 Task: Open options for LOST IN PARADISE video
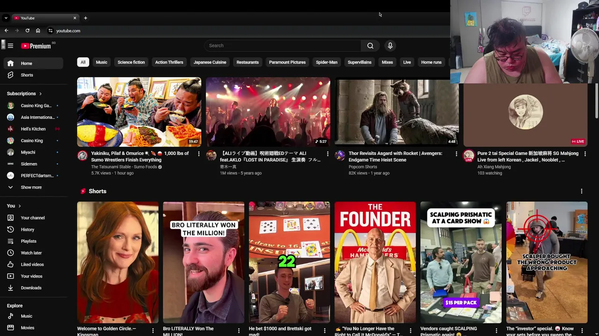[x=327, y=154]
